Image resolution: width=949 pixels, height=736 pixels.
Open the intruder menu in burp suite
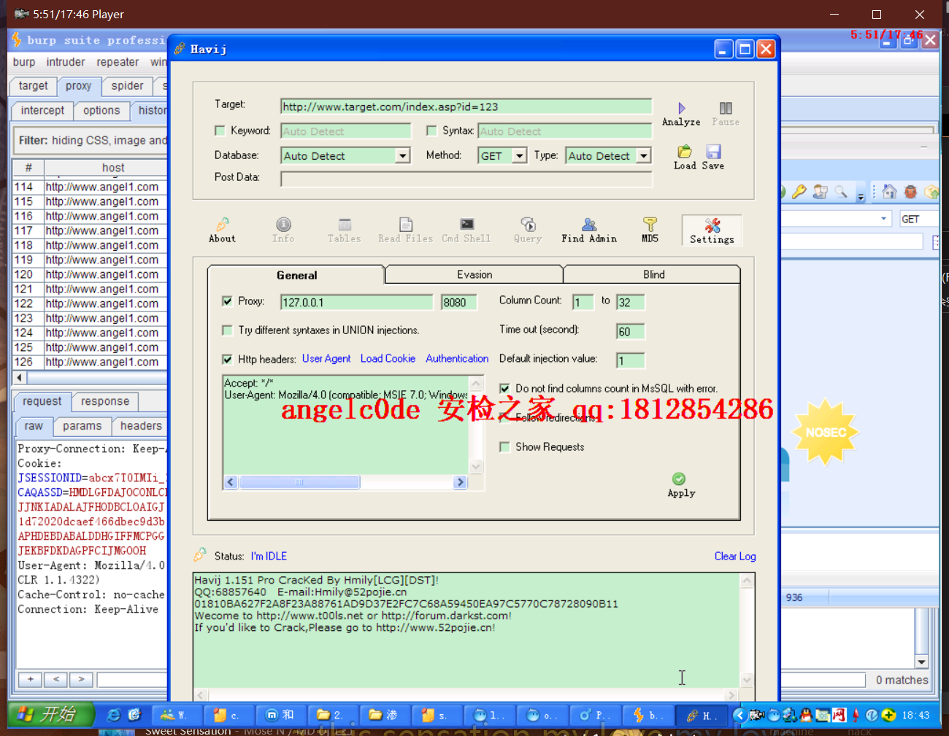pyautogui.click(x=66, y=62)
